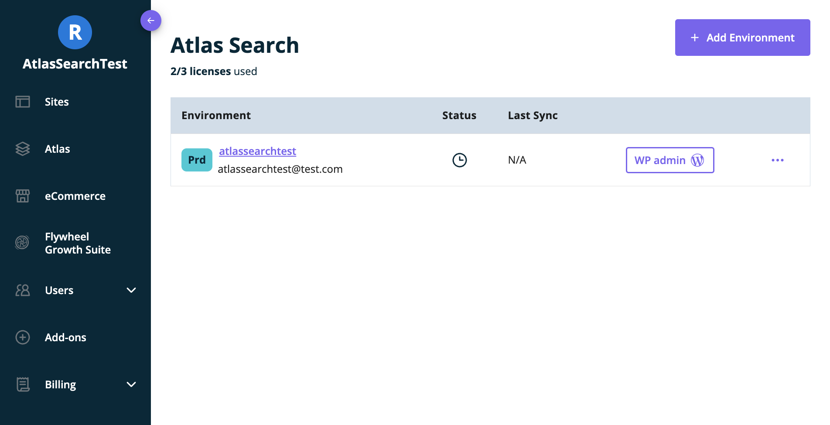Click the N/A last sync value

point(517,160)
